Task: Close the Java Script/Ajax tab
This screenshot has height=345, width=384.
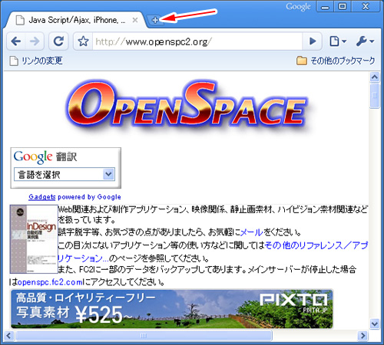Action: pyautogui.click(x=135, y=20)
